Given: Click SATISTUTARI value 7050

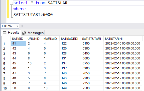Looking at the screenshot, I should click(x=92, y=73).
